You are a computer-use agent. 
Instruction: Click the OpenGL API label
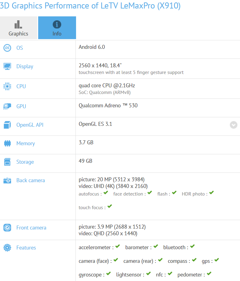[30, 125]
